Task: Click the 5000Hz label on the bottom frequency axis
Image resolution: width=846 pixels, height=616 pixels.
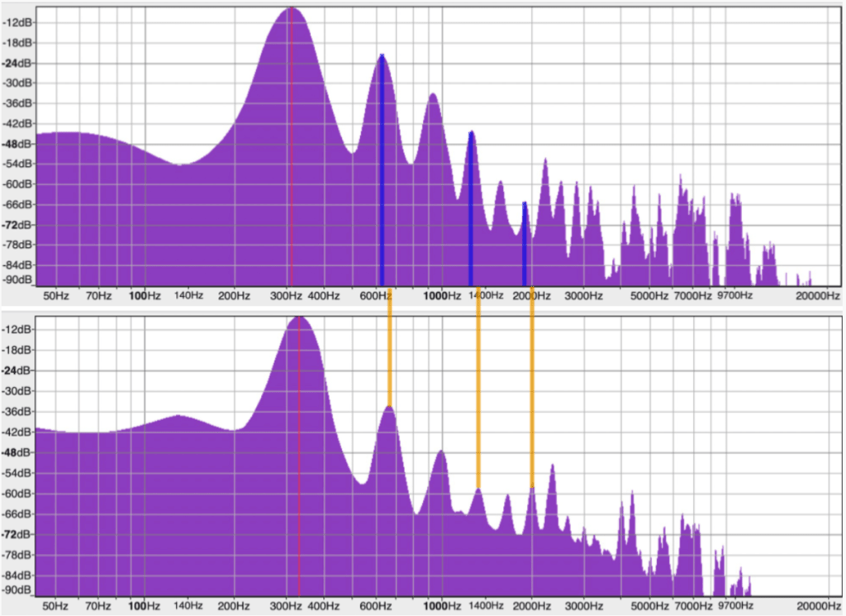Action: 649,604
